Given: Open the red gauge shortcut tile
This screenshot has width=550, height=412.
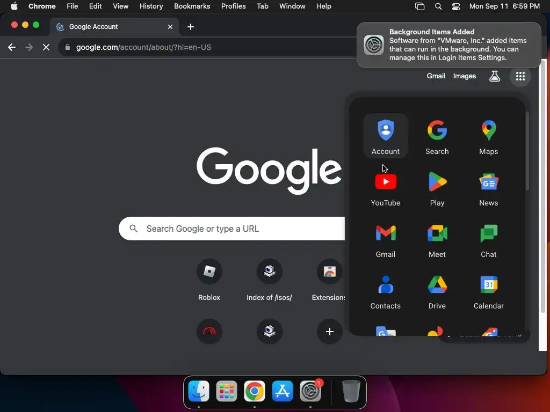Looking at the screenshot, I should pos(209,332).
